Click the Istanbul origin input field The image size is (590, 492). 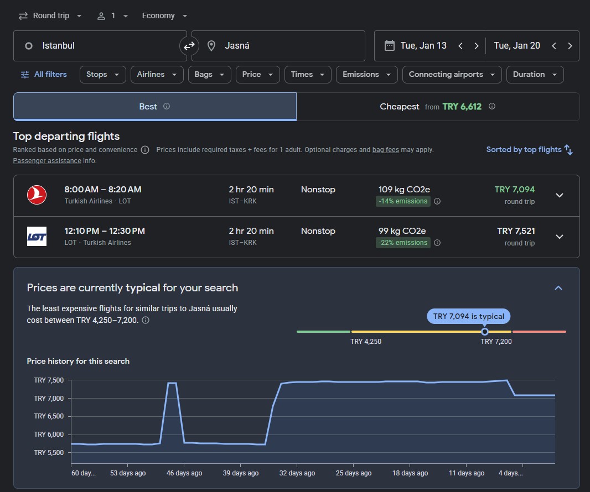point(100,46)
